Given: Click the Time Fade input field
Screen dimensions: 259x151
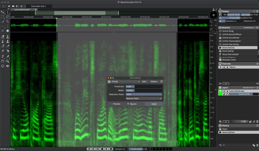Looking at the screenshot, I should 39,6.
